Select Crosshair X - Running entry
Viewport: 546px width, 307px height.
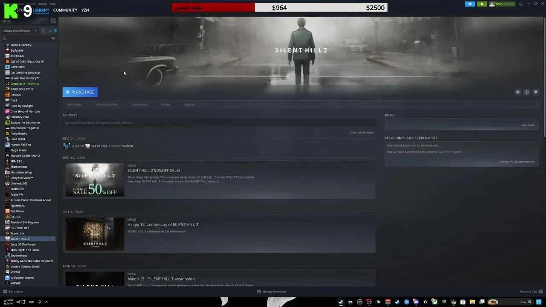pos(25,84)
